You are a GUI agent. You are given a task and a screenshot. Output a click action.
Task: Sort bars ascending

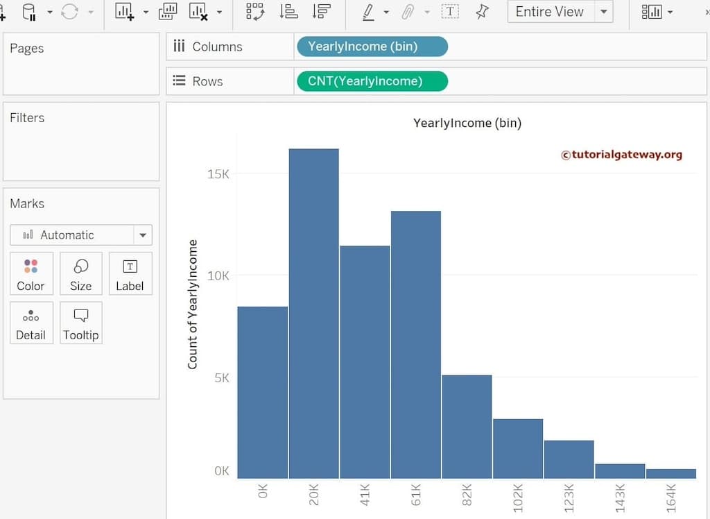coord(288,12)
